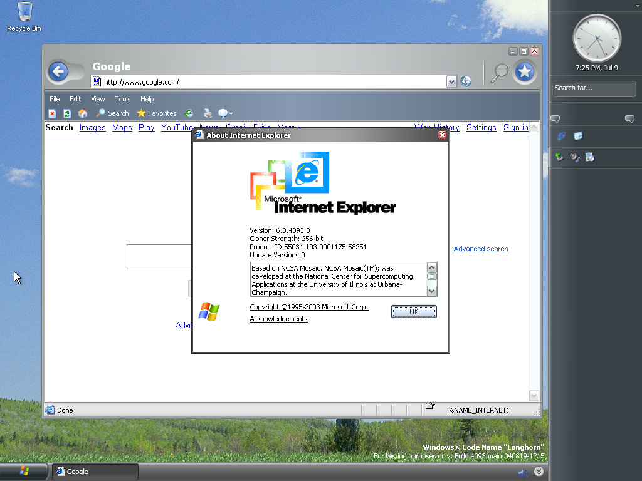Click the magnifying glass next to address bar
The height and width of the screenshot is (481, 642).
coord(499,73)
